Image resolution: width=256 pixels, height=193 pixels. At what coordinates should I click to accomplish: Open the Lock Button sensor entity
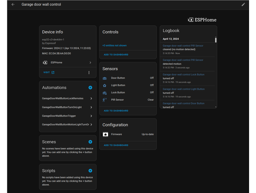click(118, 92)
